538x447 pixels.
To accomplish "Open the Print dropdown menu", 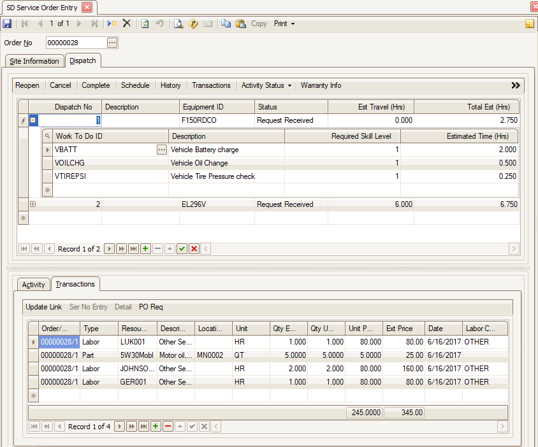I will point(284,24).
